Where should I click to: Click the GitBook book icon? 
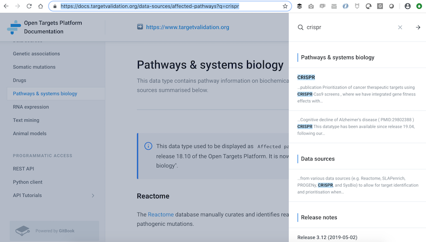coord(22,230)
